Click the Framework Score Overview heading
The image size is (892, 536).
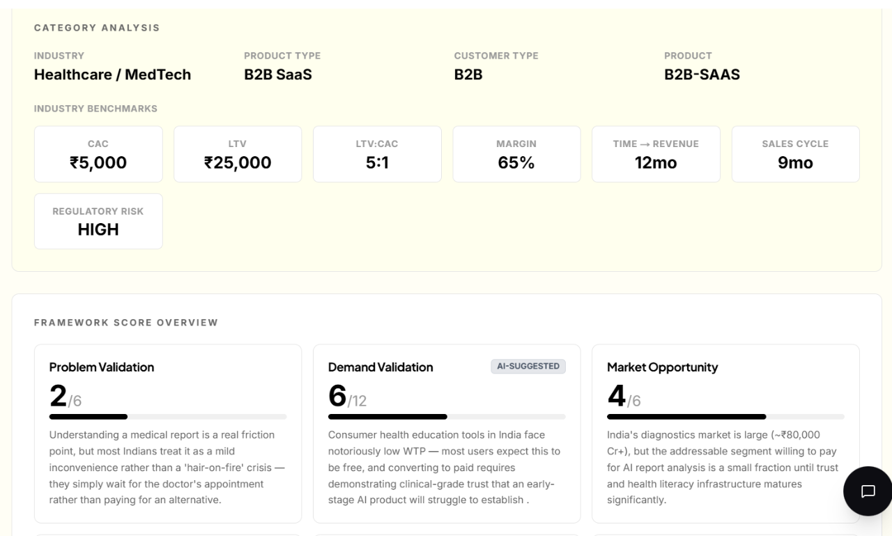click(126, 323)
